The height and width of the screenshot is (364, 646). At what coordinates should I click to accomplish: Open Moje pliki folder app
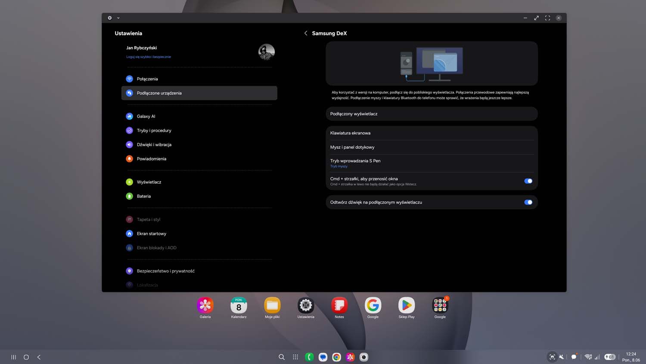(272, 305)
